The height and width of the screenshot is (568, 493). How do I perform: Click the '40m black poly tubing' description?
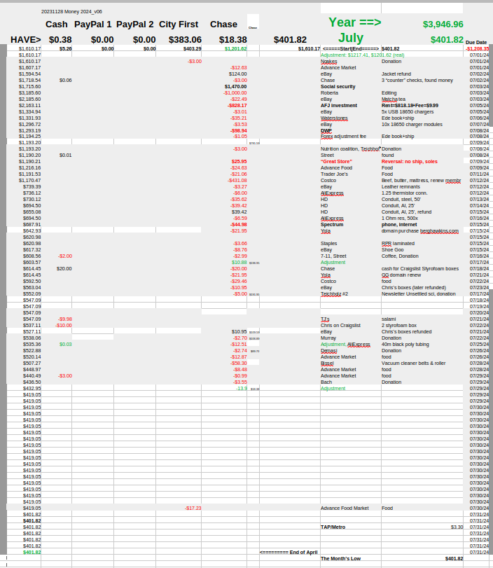[x=405, y=344]
